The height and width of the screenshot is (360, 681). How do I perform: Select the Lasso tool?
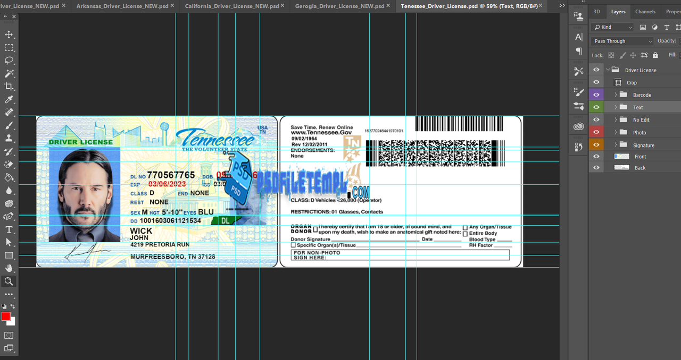(x=9, y=61)
